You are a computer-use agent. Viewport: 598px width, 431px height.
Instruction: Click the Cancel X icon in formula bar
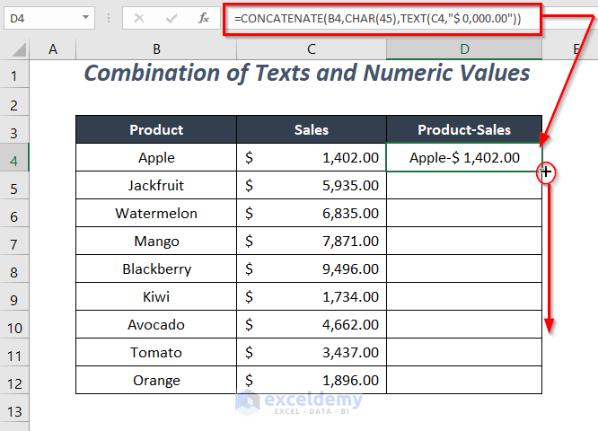tap(139, 18)
